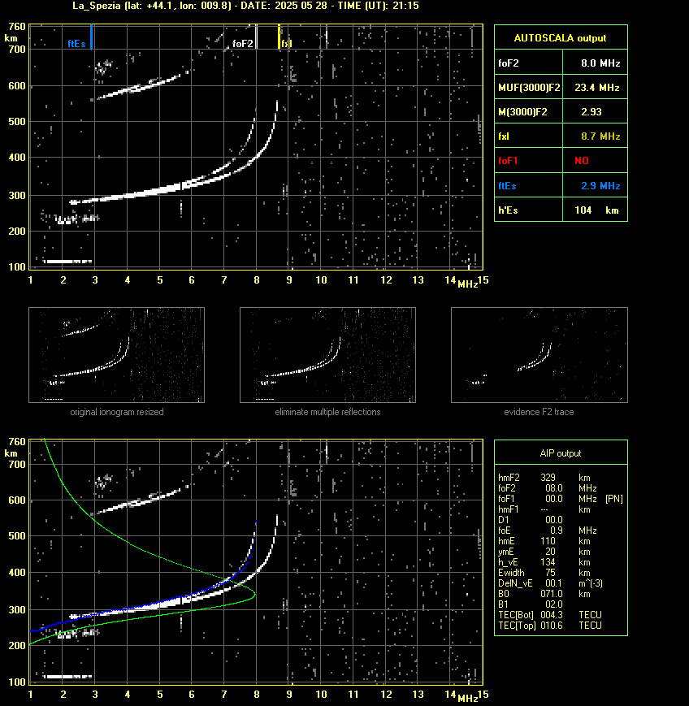Click the 'MUF(3000)F2' row label

click(529, 88)
